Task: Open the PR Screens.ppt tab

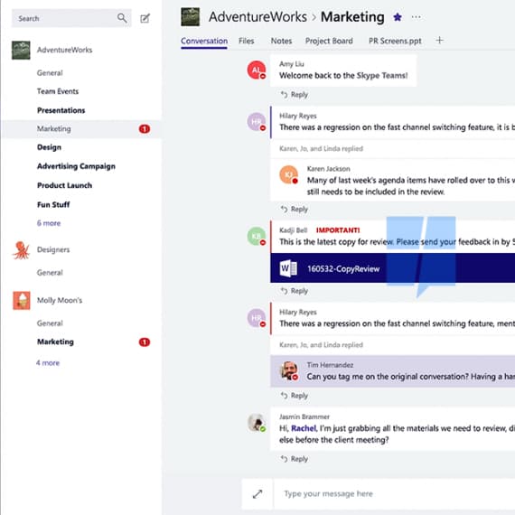Action: [x=395, y=41]
